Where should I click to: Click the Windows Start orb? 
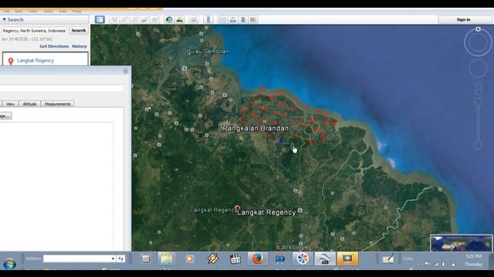tap(10, 263)
